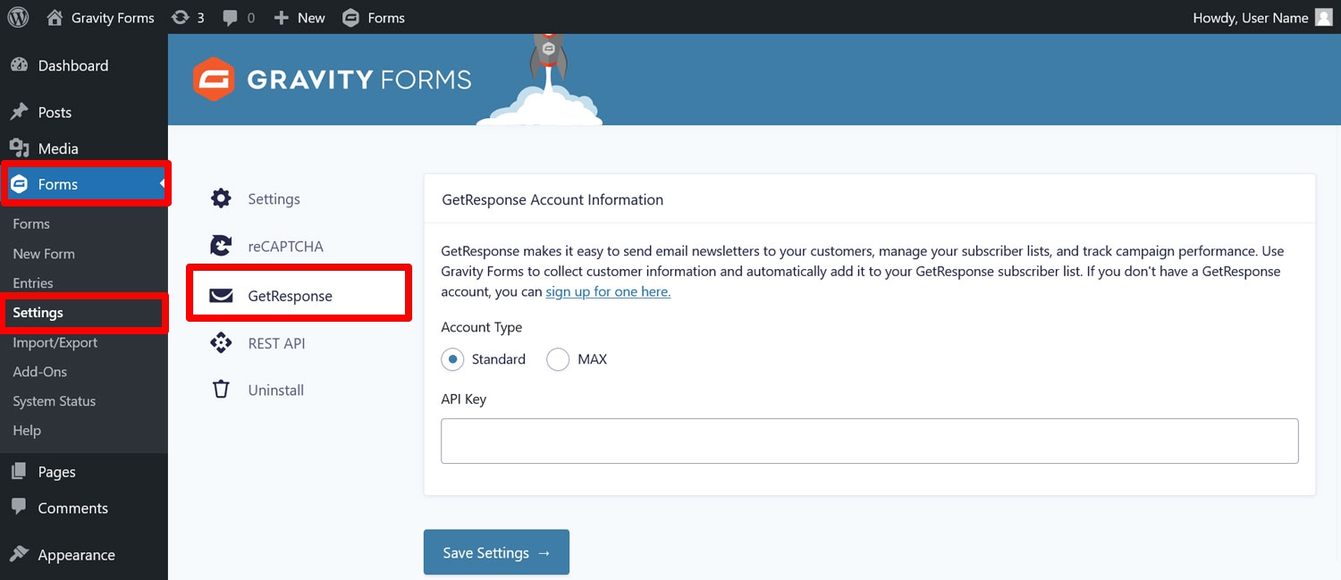Click the Pages icon in sidebar
The image size is (1341, 580).
[x=19, y=472]
